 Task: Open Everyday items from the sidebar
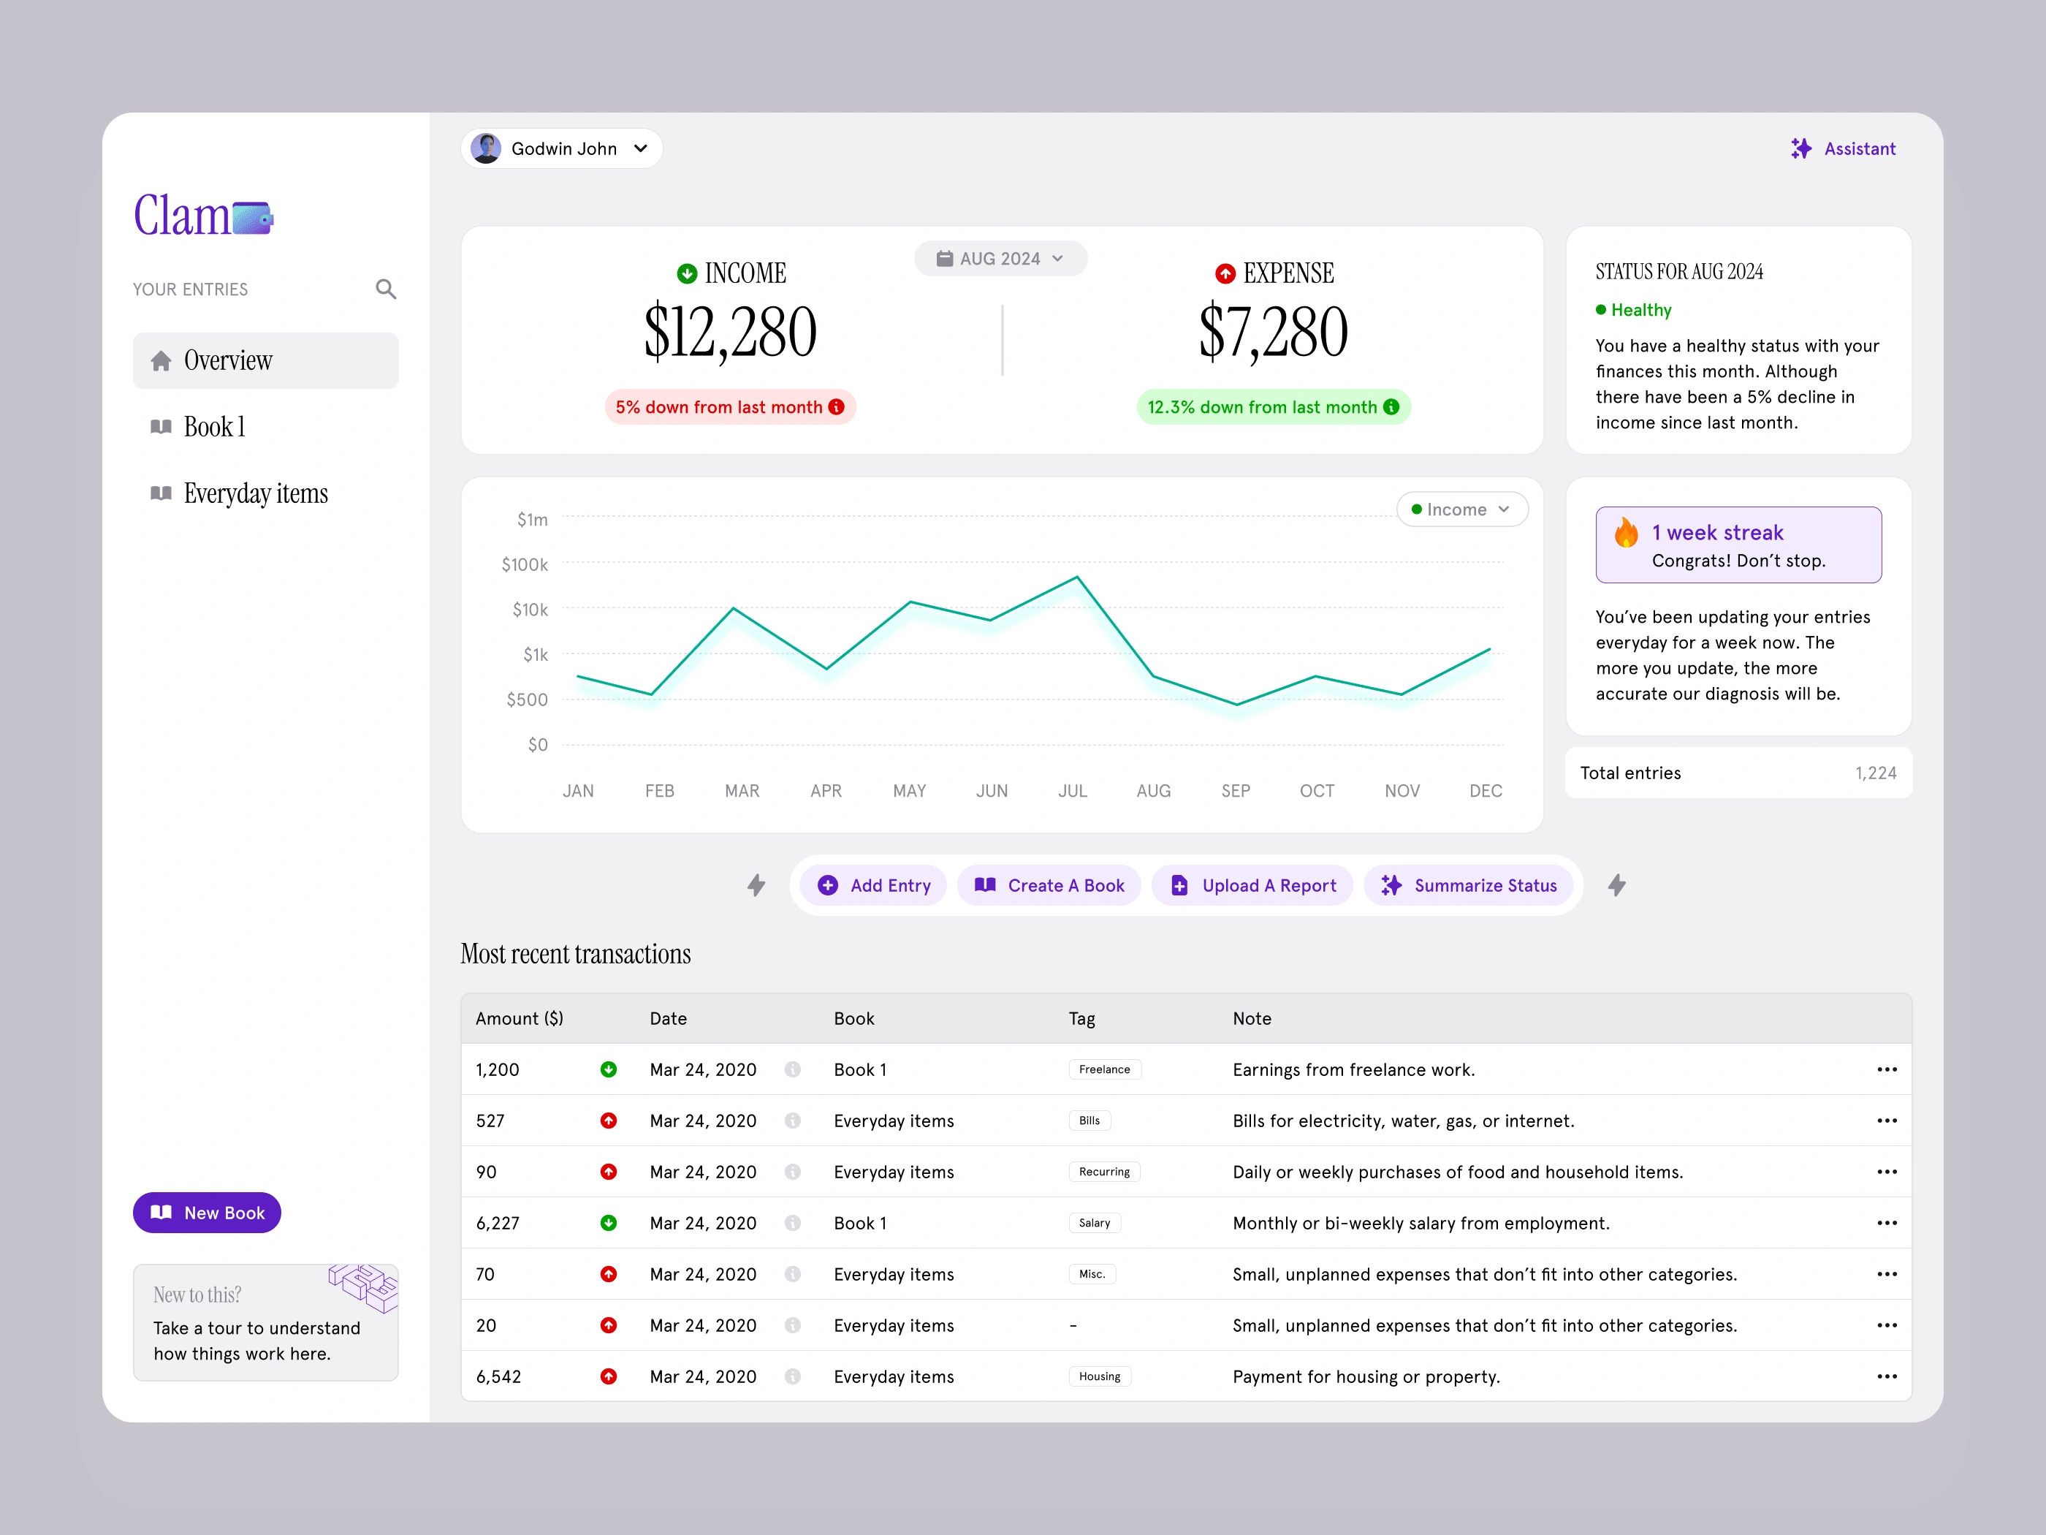click(x=255, y=493)
